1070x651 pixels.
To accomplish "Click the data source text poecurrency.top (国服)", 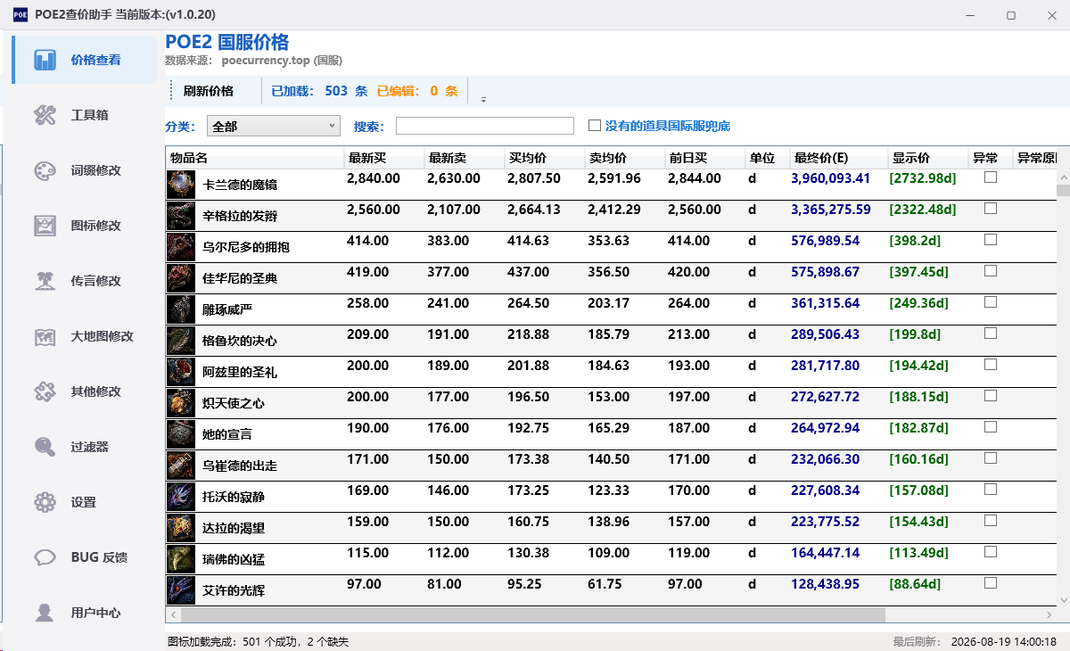I will 282,61.
